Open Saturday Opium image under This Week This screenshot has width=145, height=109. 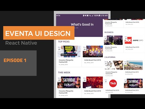click(x=69, y=82)
